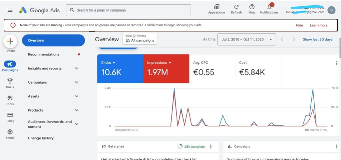
Task: Open the Help menu icon
Action: (x=252, y=7)
